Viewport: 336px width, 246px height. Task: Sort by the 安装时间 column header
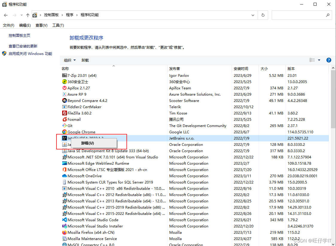tap(245, 68)
